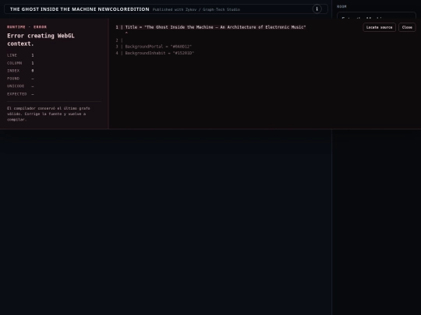421x315 pixels.
Task: Click 'Published with Zykov / Graph-Tech Studio' text
Action: click(x=196, y=9)
